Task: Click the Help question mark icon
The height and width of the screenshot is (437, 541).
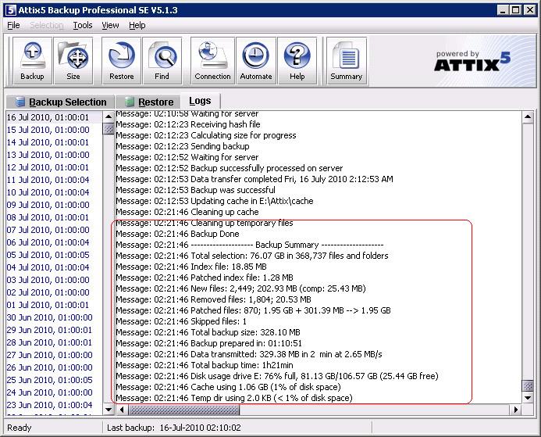Action: [297, 61]
